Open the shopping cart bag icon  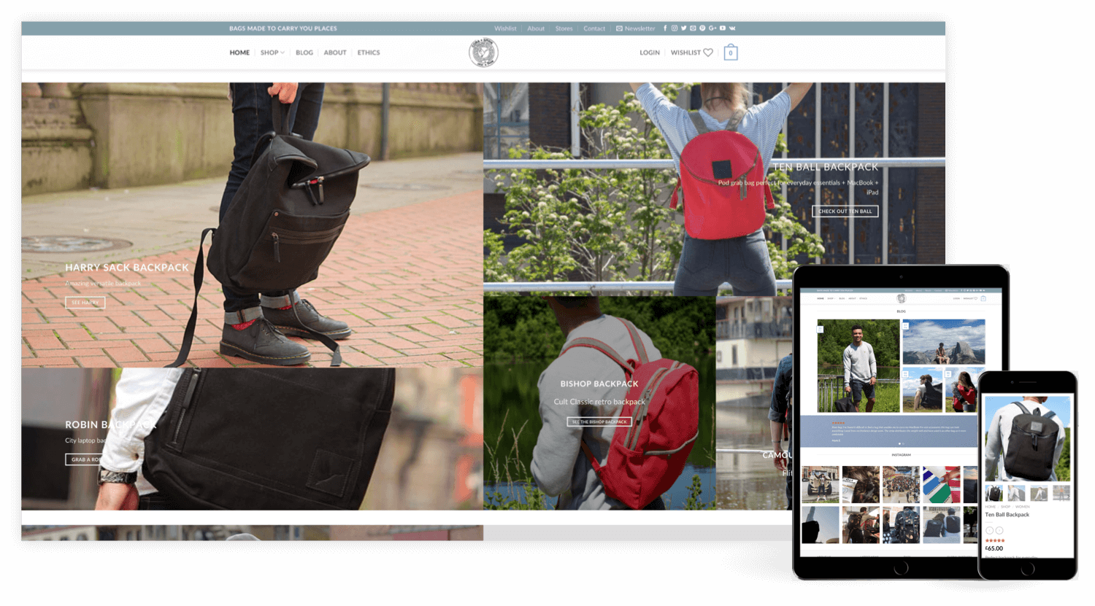[731, 53]
